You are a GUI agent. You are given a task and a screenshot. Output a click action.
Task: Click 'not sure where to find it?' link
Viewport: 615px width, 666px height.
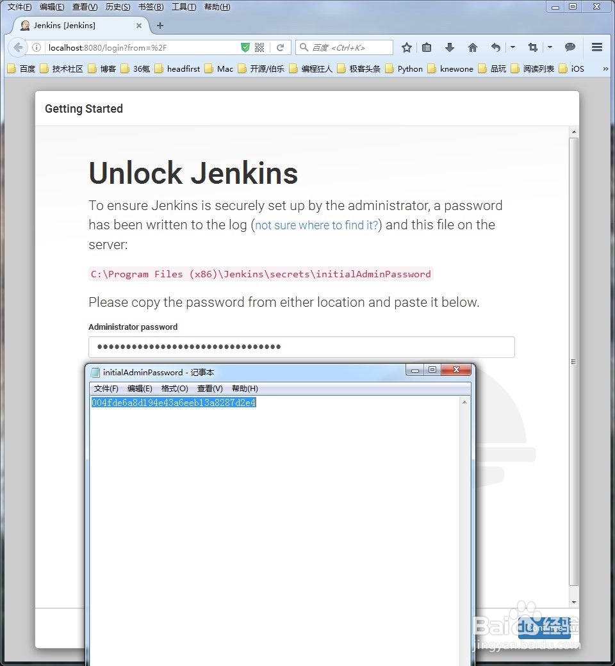316,225
